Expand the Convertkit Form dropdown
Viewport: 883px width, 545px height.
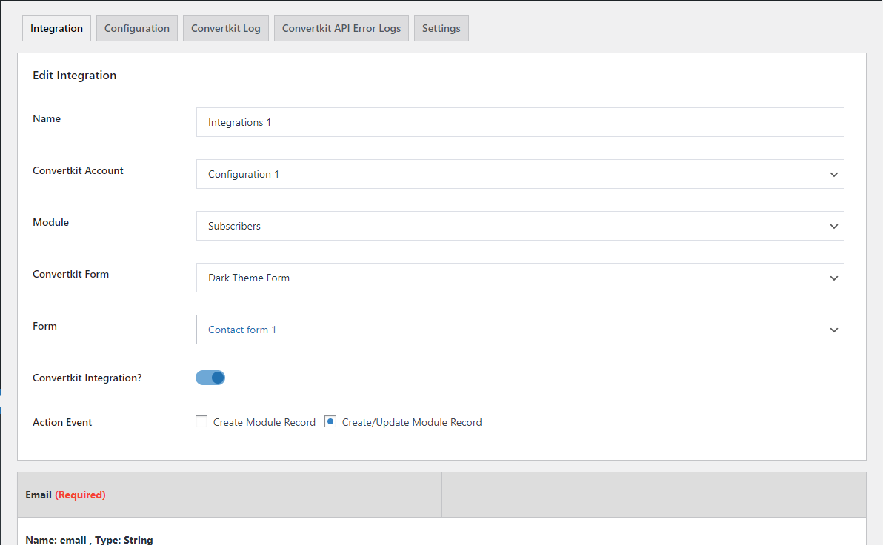pos(520,278)
